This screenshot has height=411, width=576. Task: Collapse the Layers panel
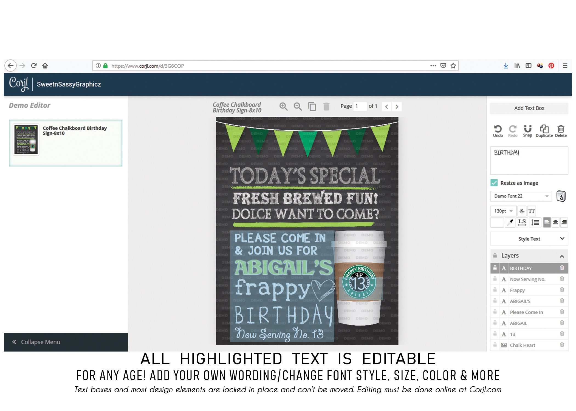561,255
